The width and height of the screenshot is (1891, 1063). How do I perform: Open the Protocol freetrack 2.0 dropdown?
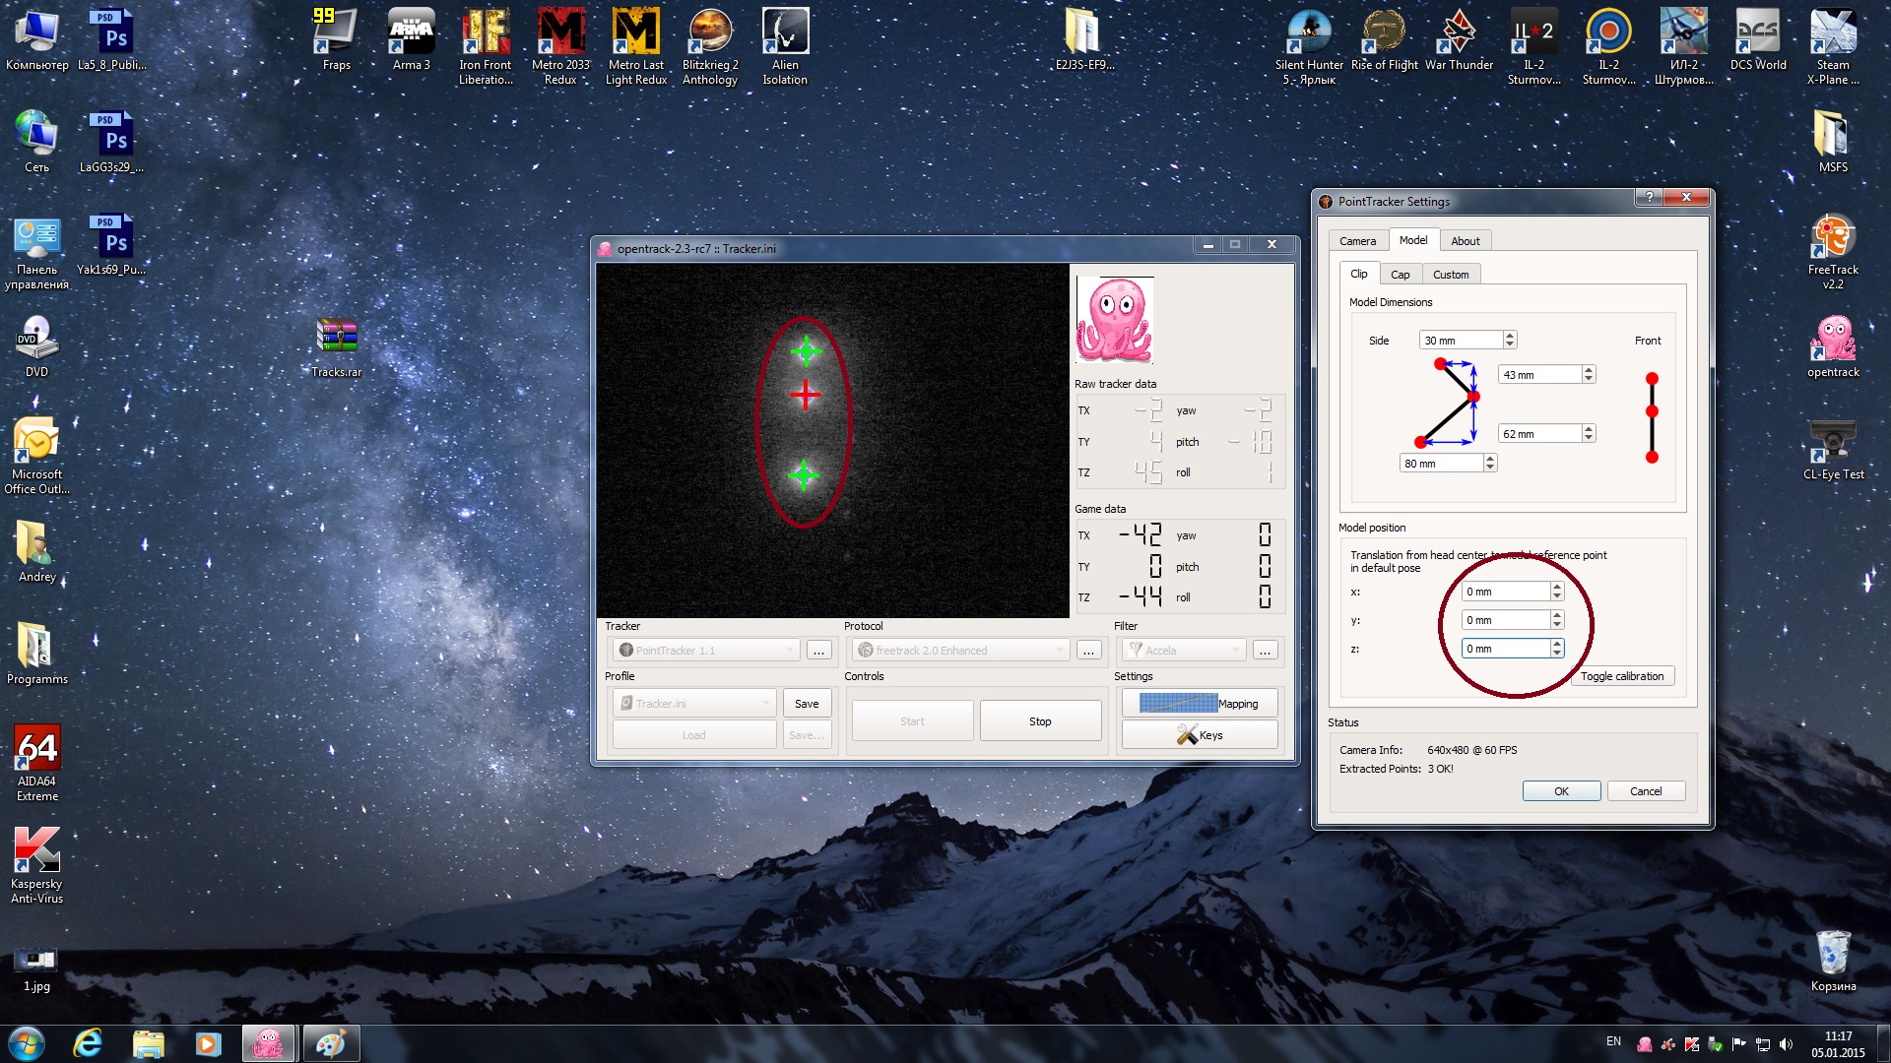960,651
